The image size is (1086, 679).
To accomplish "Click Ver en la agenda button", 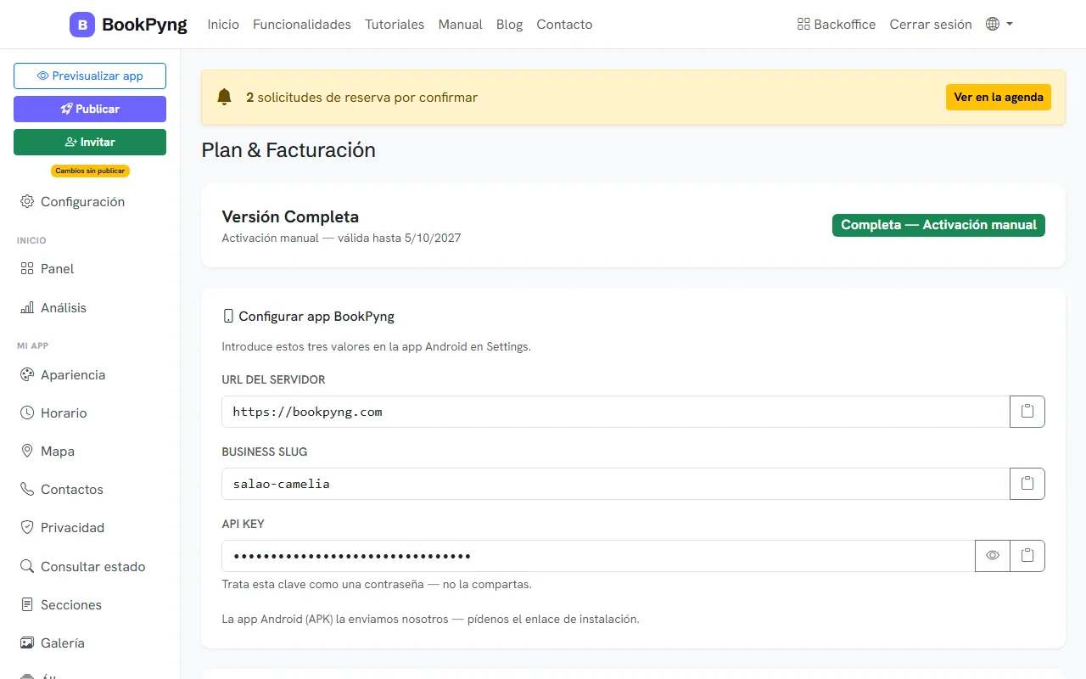I will 999,97.
